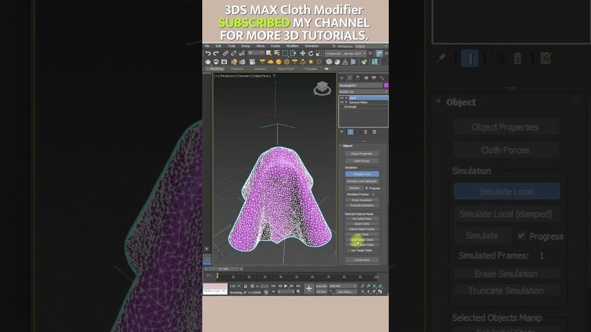This screenshot has height=332, width=591.
Task: Click the Object Properties button
Action: pos(362,154)
